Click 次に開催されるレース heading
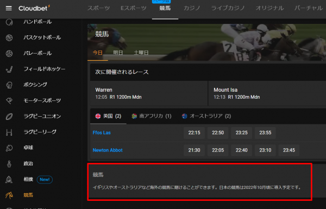The width and height of the screenshot is (326, 209). 122,72
